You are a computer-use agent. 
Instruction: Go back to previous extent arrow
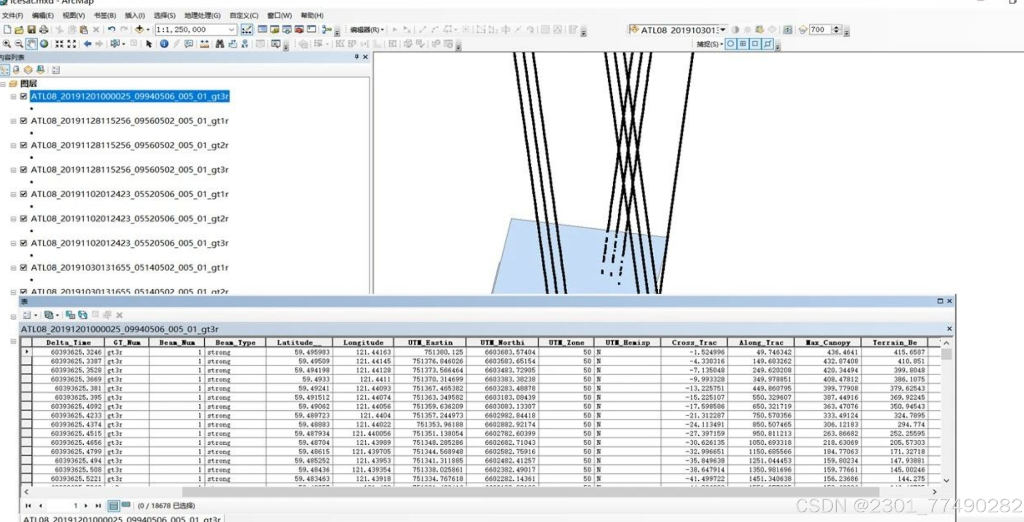coord(87,44)
